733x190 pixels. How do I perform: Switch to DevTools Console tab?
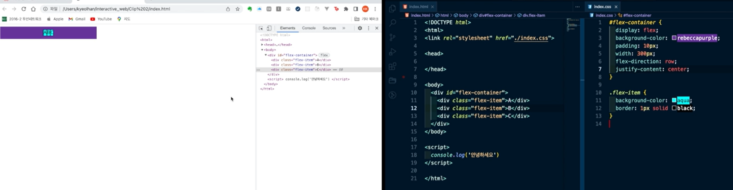(309, 28)
